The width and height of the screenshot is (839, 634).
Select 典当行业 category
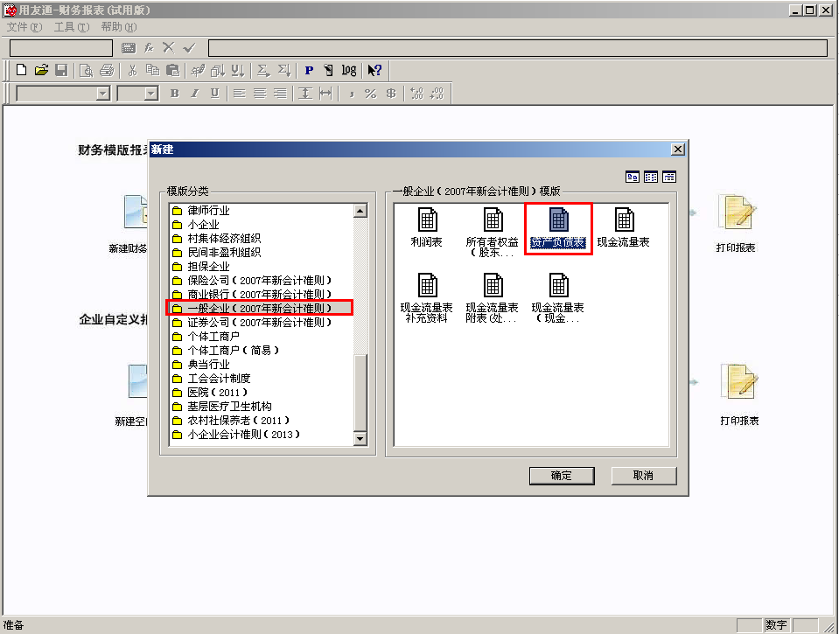click(x=201, y=365)
